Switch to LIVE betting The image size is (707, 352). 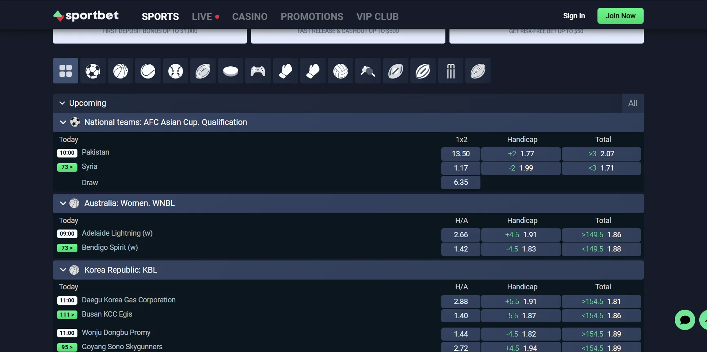pyautogui.click(x=206, y=17)
